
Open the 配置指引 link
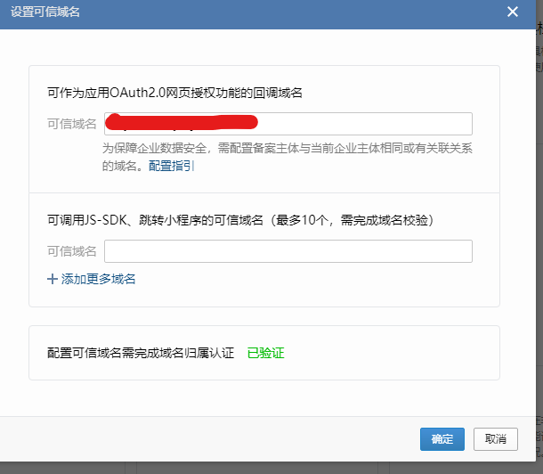click(172, 166)
